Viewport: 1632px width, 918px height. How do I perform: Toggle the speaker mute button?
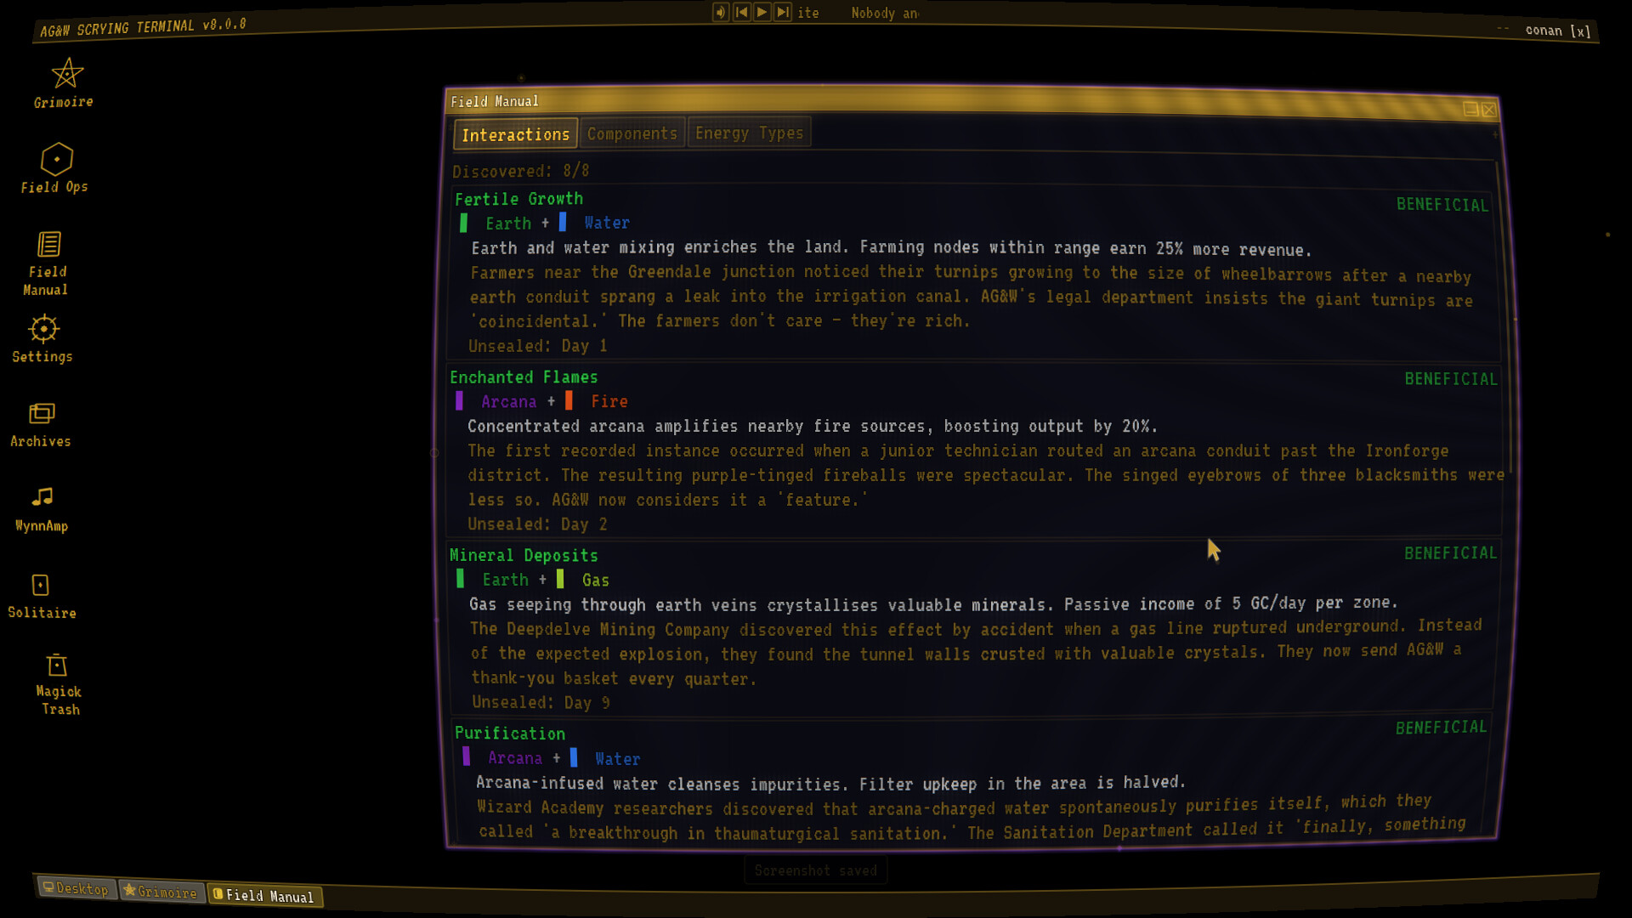(721, 12)
